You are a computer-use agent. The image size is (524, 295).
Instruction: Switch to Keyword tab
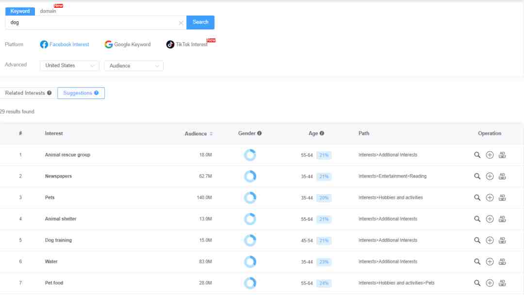tap(20, 11)
